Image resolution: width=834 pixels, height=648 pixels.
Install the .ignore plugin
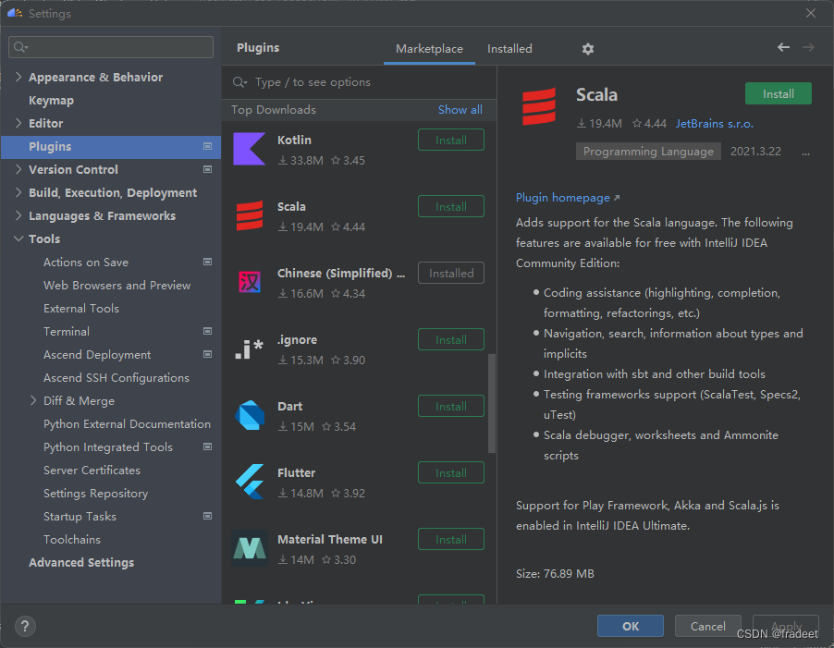(451, 339)
